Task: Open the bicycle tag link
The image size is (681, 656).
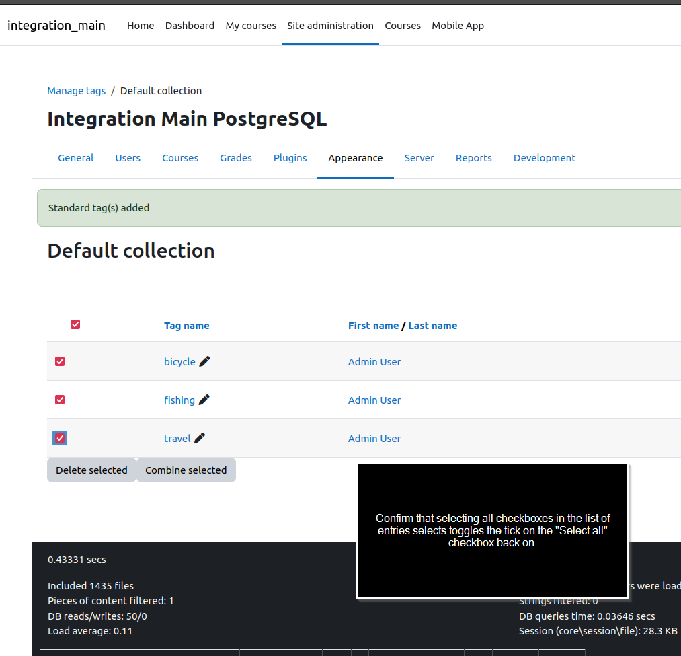Action: pyautogui.click(x=179, y=362)
